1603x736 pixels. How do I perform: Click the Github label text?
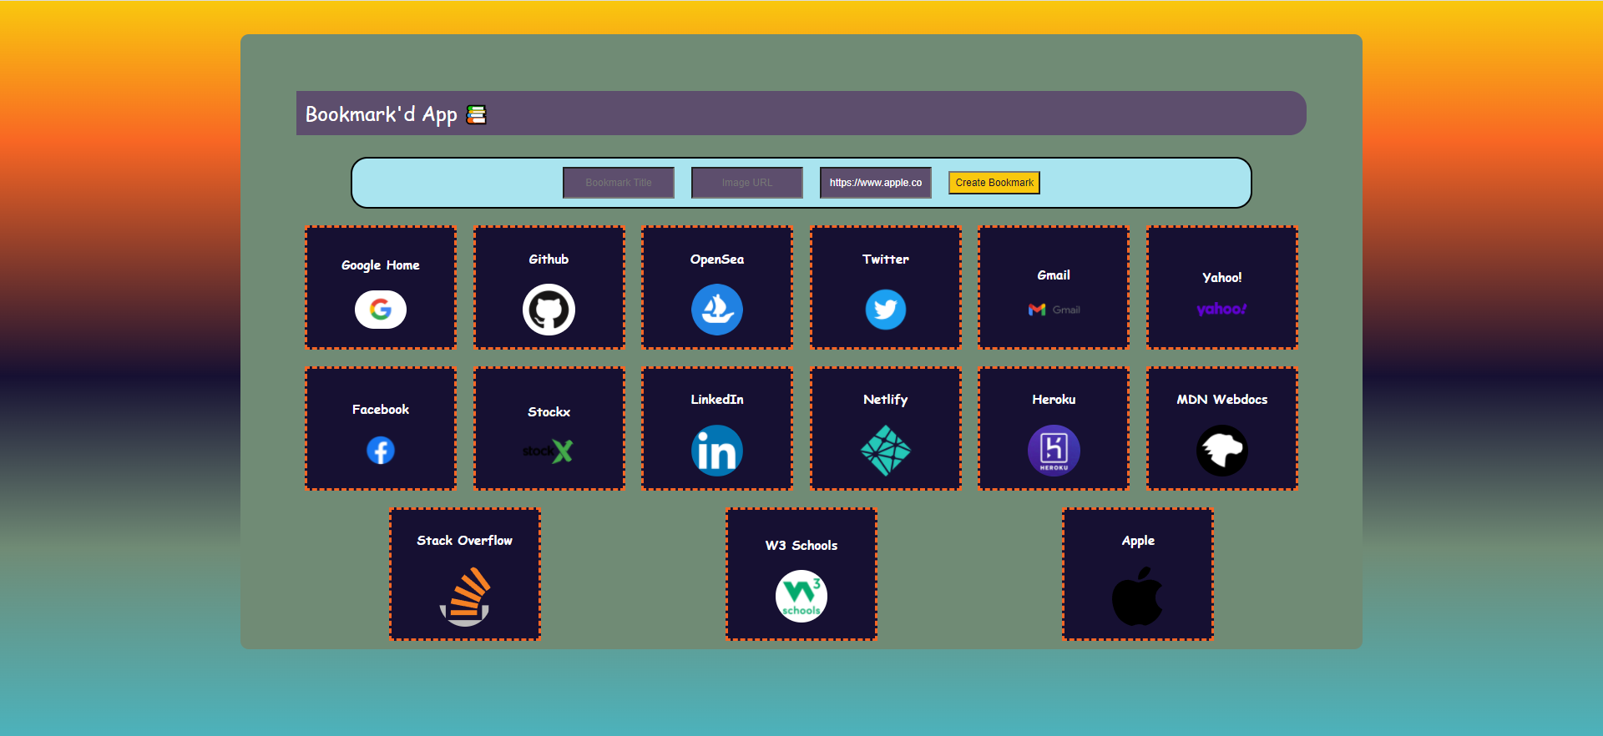[549, 260]
